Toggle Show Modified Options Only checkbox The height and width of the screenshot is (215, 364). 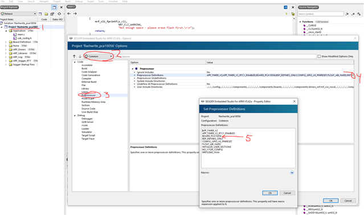pyautogui.click(x=319, y=56)
